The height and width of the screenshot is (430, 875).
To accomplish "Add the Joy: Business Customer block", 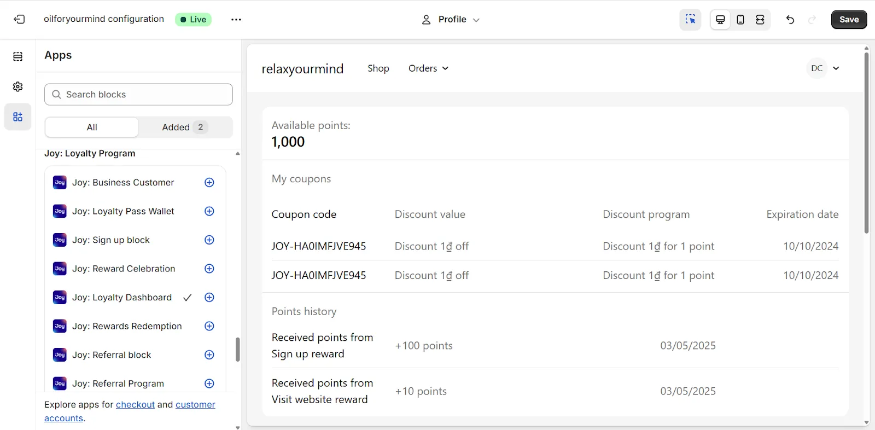I will [209, 182].
